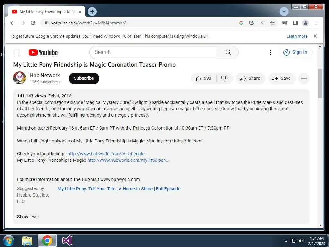The image size is (329, 247).
Task: Click the '141,143 views' text
Action: click(31, 96)
